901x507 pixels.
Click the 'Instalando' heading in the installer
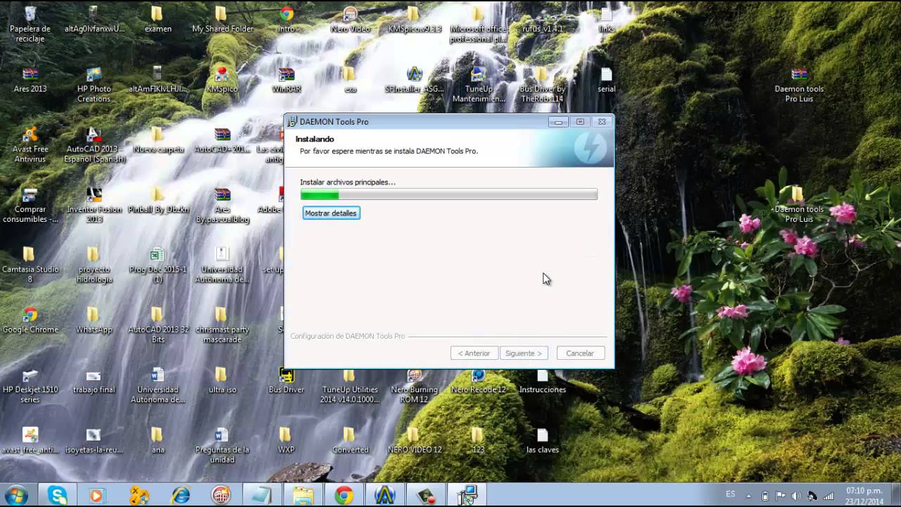pos(315,139)
